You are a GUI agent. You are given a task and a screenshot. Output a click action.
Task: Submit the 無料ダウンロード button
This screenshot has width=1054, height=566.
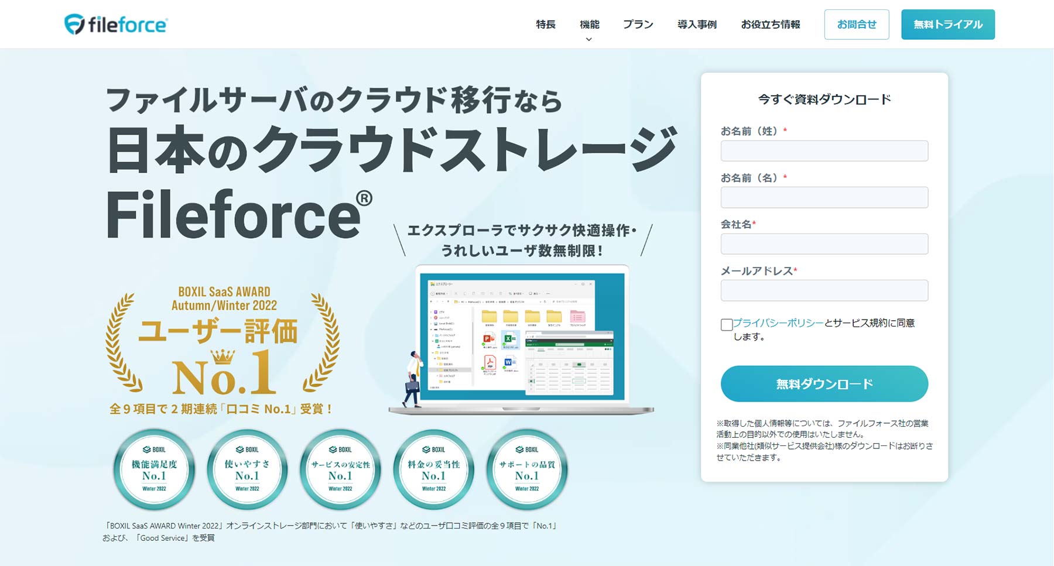coord(824,384)
